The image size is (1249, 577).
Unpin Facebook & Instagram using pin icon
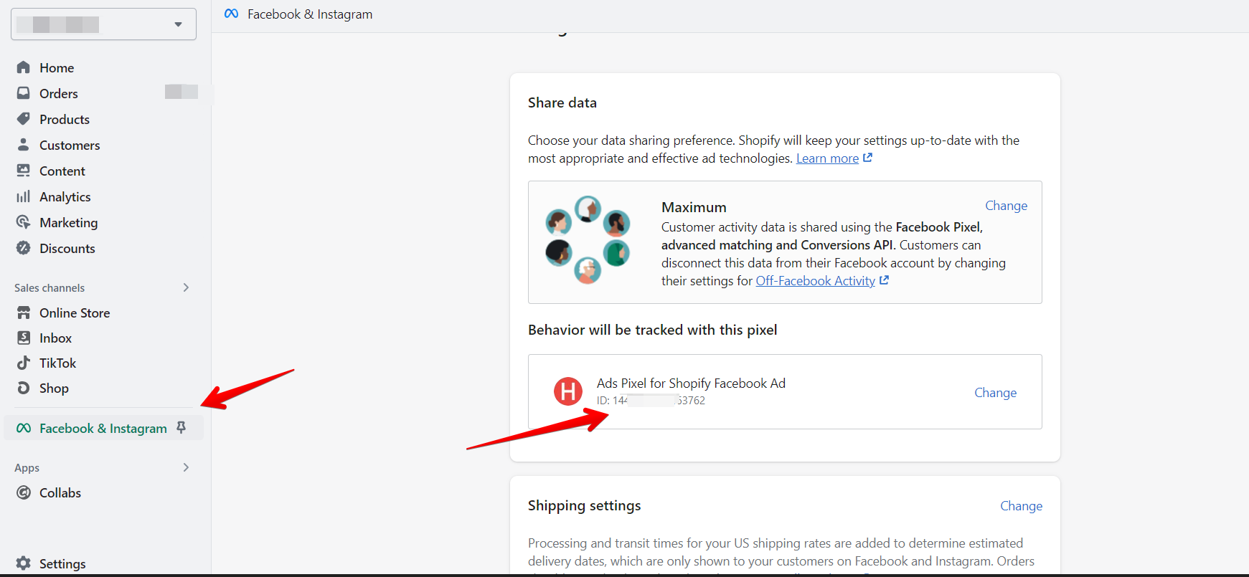(x=182, y=428)
